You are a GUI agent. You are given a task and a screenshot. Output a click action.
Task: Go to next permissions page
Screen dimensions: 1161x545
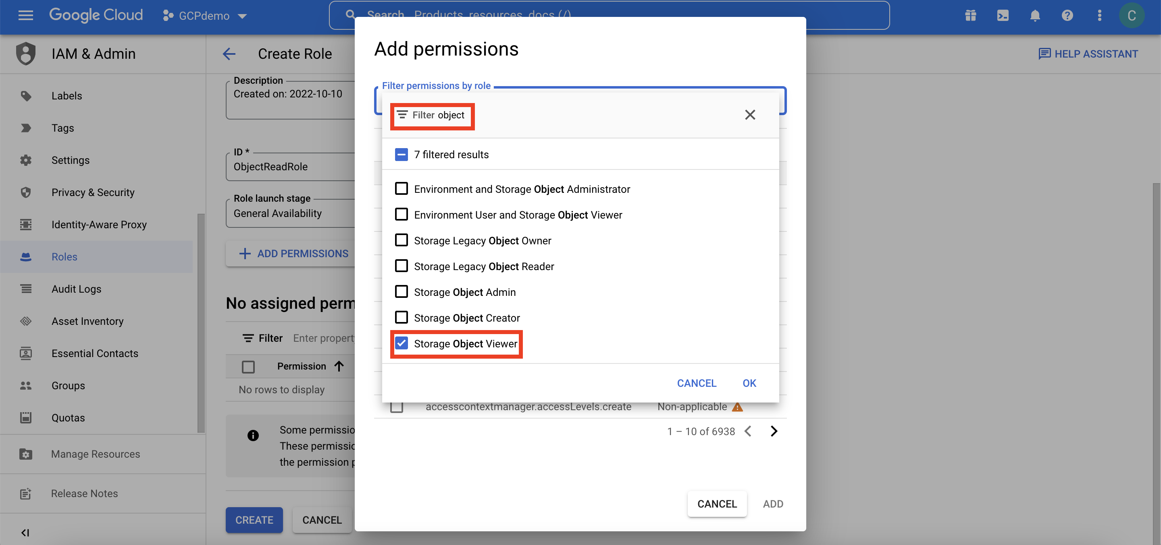(x=774, y=431)
